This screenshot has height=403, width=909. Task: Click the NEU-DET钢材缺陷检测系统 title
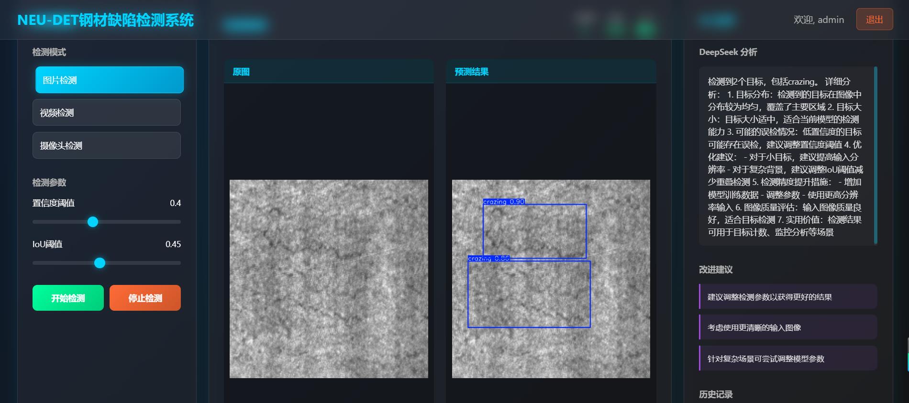click(105, 20)
